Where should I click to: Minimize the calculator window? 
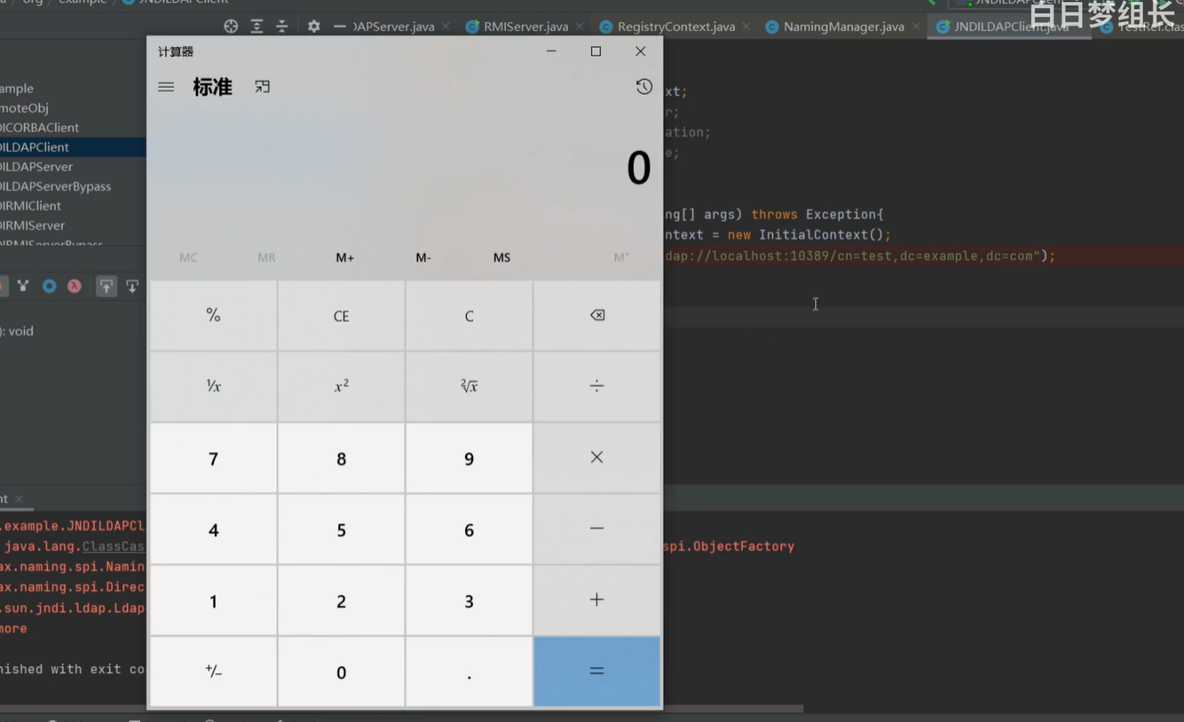click(551, 51)
